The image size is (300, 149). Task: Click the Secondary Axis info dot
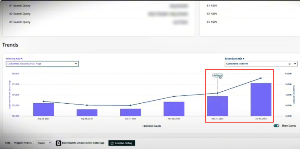[x=243, y=59]
